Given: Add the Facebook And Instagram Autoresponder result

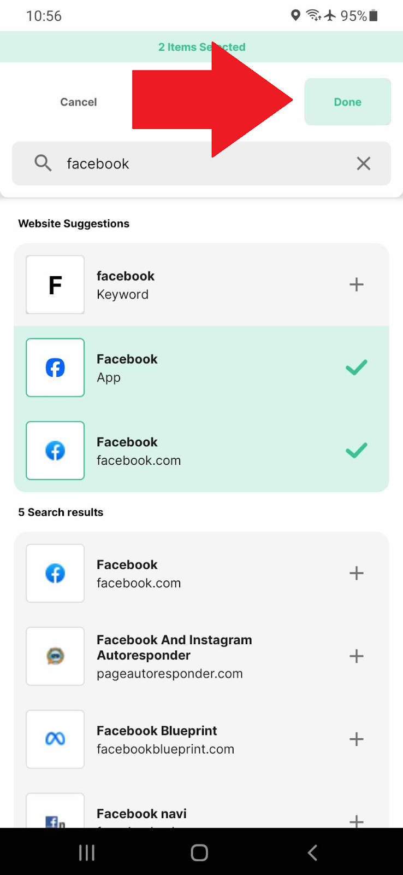Looking at the screenshot, I should [x=356, y=656].
